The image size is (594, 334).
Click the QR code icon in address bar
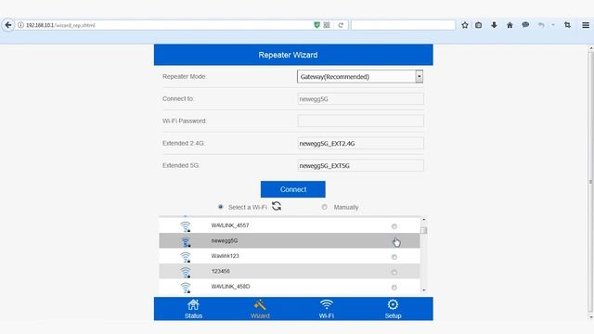point(327,25)
